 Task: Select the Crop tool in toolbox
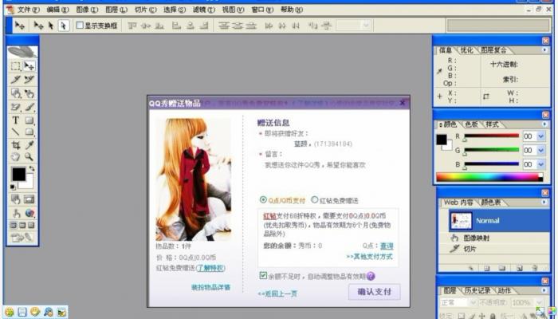(x=15, y=144)
